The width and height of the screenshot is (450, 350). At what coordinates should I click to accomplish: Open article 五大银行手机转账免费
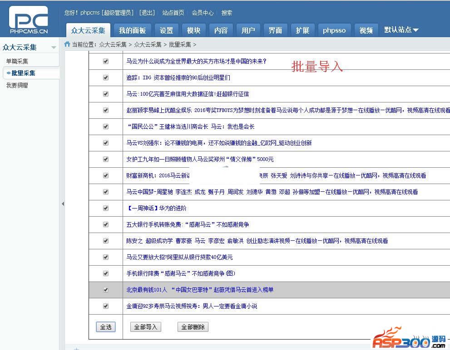pos(188,224)
